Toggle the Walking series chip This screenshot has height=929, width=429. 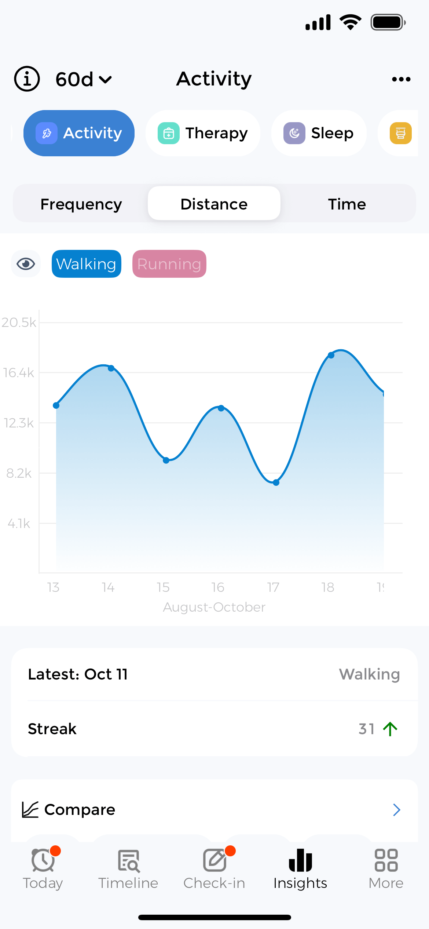click(87, 264)
